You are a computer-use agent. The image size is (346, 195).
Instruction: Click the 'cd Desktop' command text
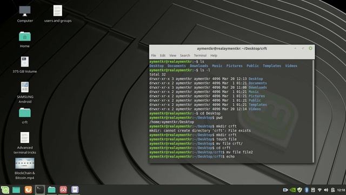click(x=210, y=113)
